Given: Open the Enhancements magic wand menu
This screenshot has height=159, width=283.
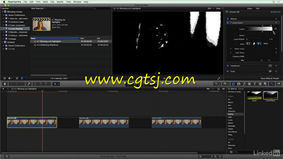Looking at the screenshot, I should tap(216, 84).
